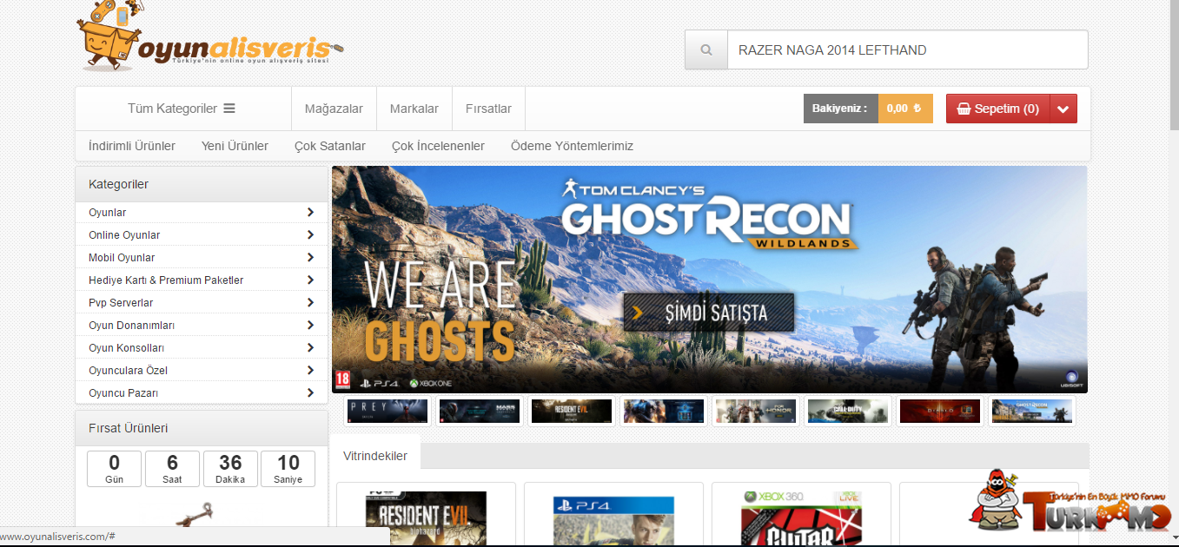The image size is (1179, 547).
Task: Switch to the Vitrindekiler tab
Action: point(375,456)
